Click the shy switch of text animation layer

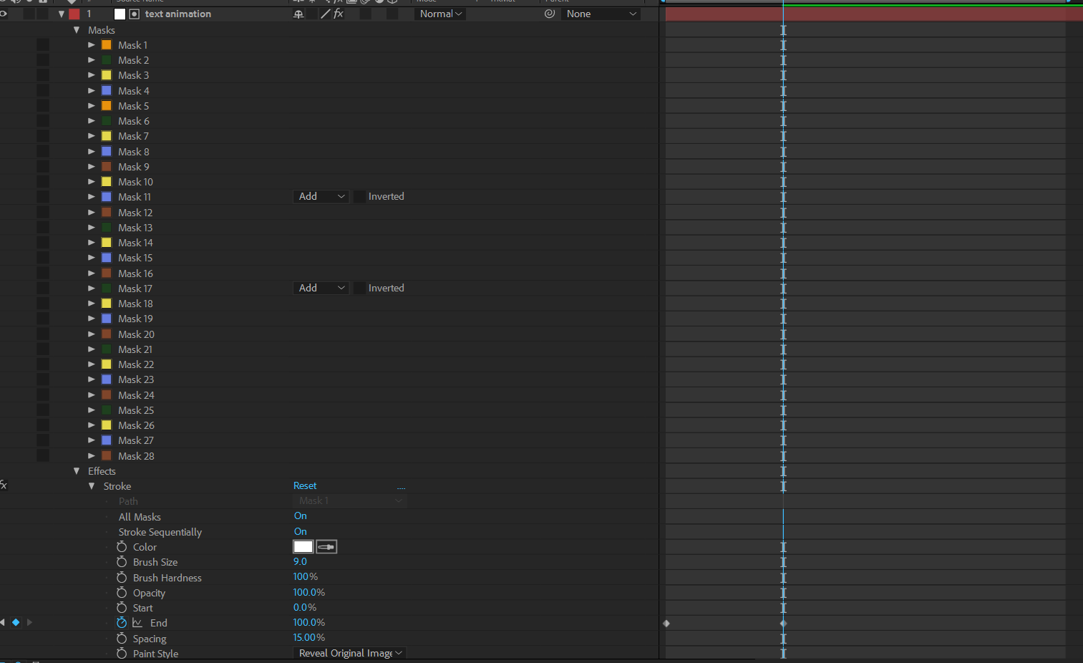click(298, 14)
